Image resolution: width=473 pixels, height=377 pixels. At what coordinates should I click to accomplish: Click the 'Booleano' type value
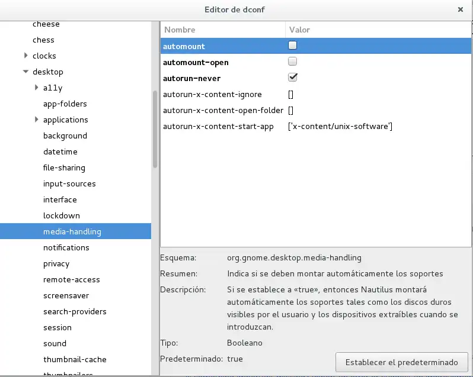pyautogui.click(x=245, y=343)
